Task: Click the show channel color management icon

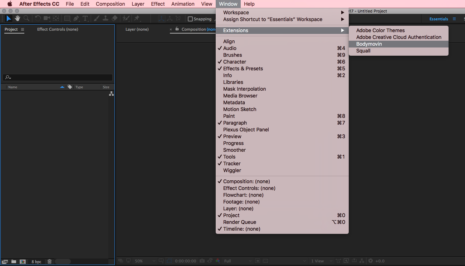Action: [217, 261]
